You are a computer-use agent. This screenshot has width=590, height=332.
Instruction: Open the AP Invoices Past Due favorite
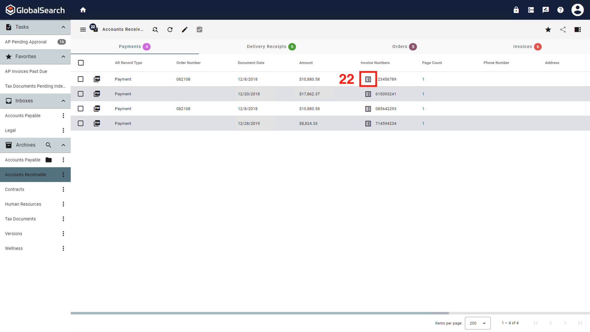point(26,71)
